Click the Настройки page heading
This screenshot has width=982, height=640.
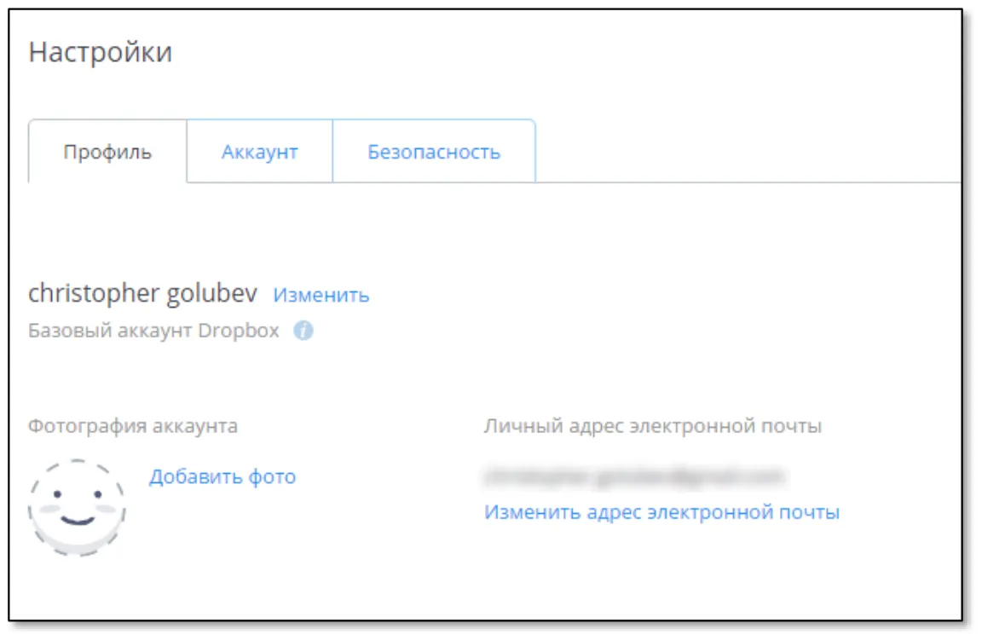click(x=101, y=52)
